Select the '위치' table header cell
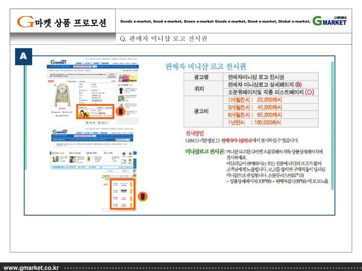Screen dimensions: 362x271 point(203,89)
